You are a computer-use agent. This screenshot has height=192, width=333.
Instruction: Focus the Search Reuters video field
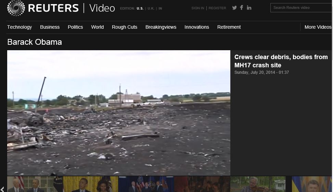click(x=301, y=8)
